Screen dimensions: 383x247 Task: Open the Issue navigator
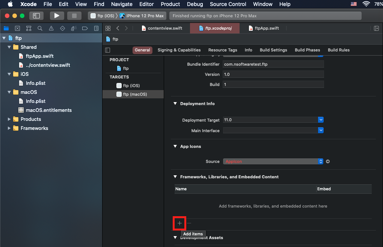pyautogui.click(x=51, y=28)
